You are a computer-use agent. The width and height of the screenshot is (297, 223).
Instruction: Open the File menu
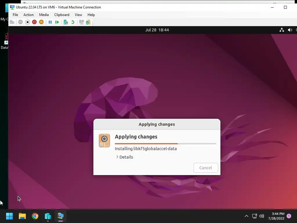point(15,15)
